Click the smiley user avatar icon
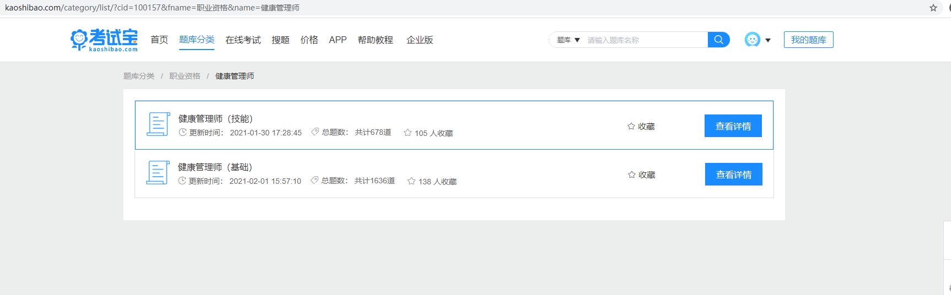 pos(752,40)
